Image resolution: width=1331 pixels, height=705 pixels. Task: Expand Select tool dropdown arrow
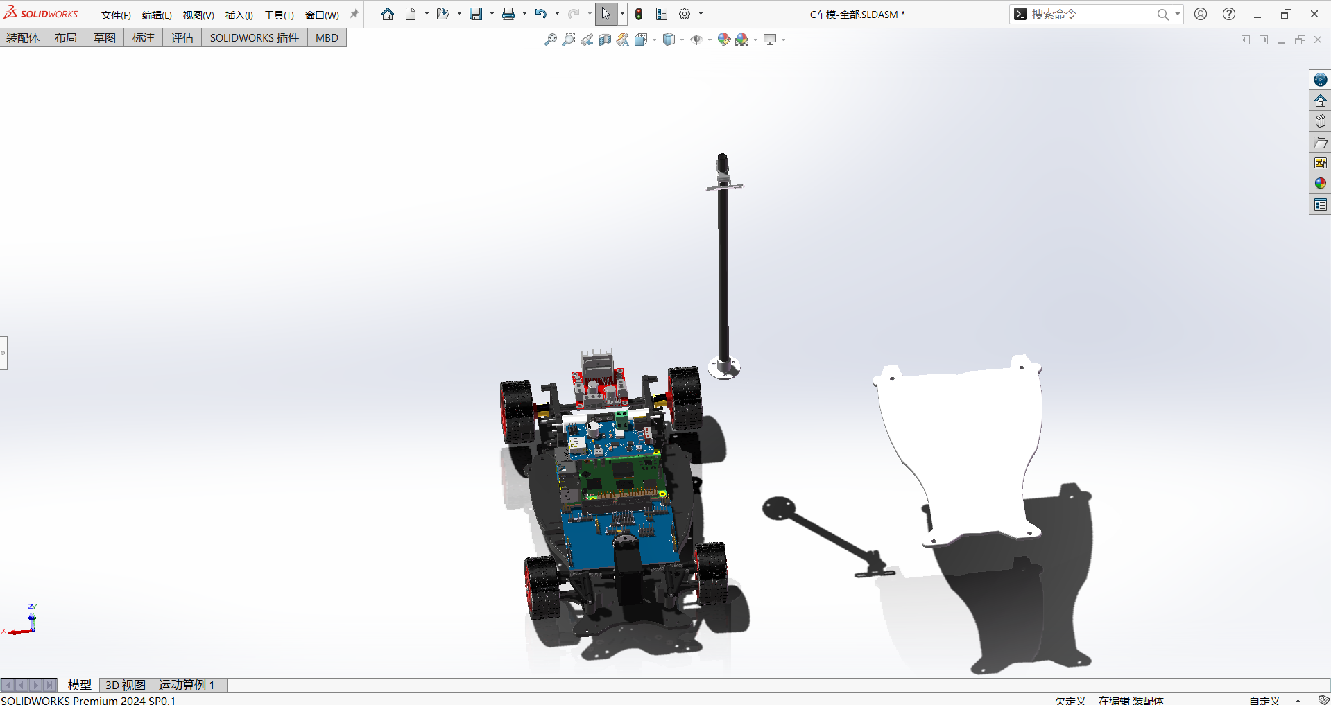coord(622,14)
